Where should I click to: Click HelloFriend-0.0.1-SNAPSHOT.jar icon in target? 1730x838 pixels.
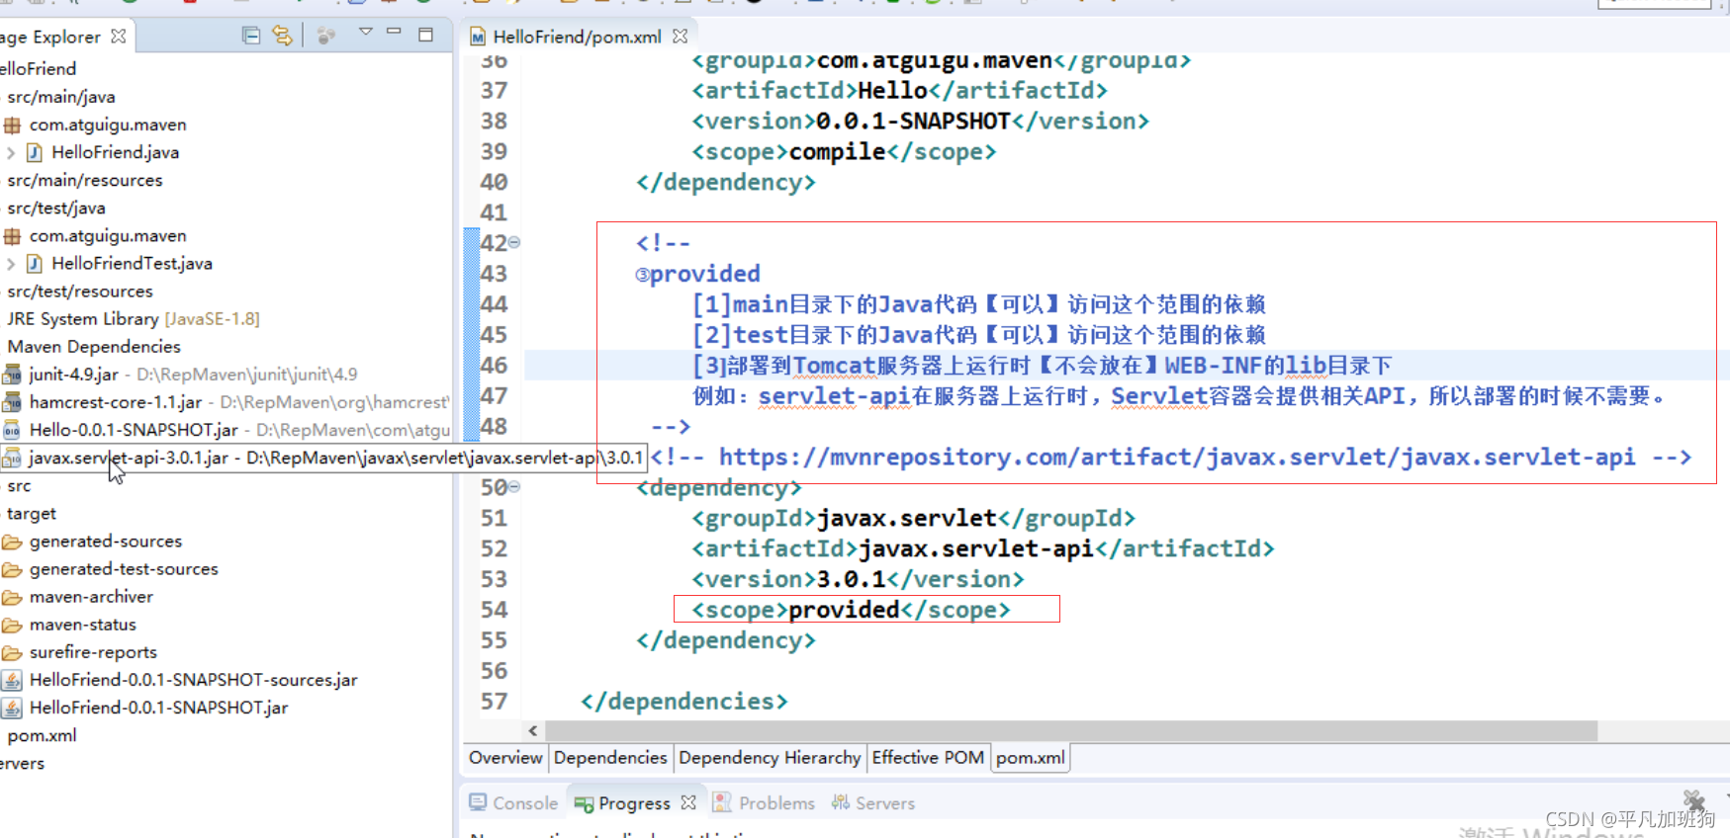point(12,708)
